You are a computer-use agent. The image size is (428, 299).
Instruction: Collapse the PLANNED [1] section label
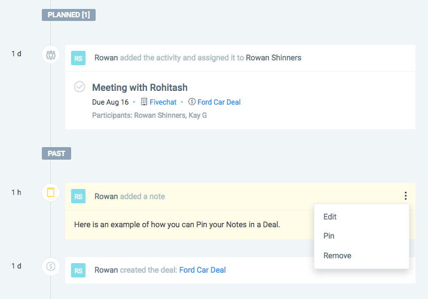click(x=69, y=15)
